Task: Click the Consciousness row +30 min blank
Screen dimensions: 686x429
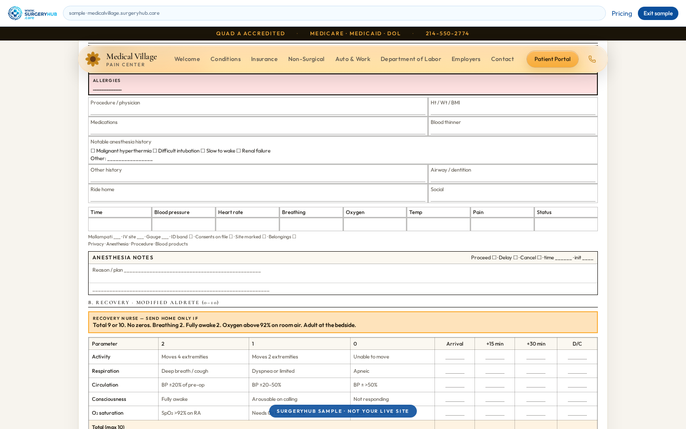Action: 536,399
